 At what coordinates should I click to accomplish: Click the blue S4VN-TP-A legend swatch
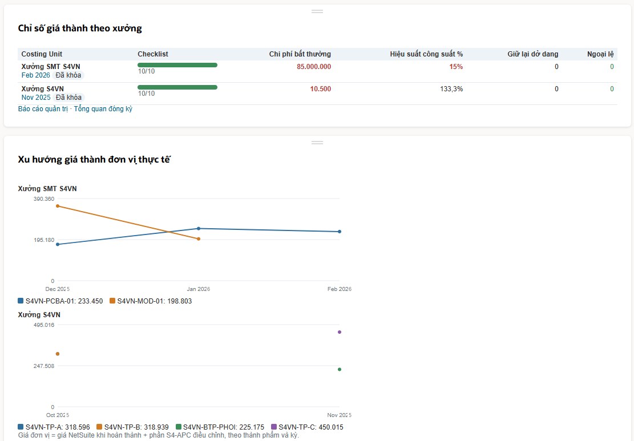click(21, 427)
